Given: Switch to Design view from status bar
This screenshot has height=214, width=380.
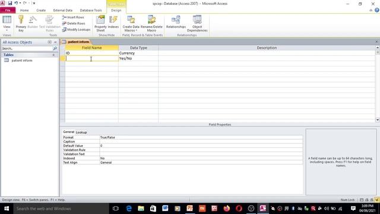Looking at the screenshot, I should point(377,200).
